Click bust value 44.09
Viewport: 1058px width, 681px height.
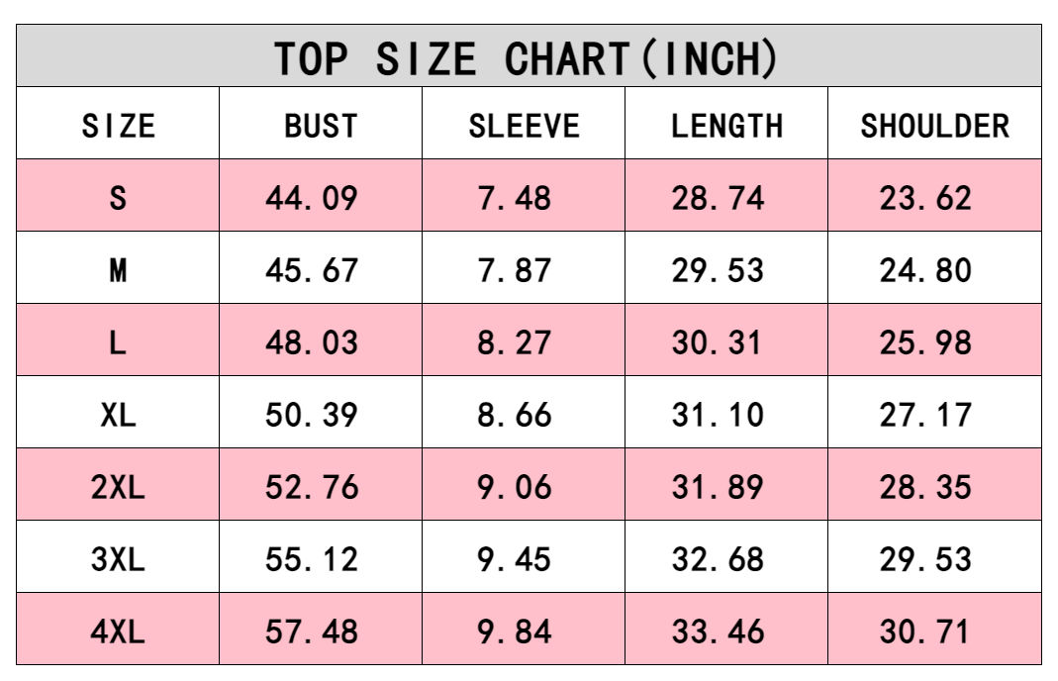[x=312, y=198]
